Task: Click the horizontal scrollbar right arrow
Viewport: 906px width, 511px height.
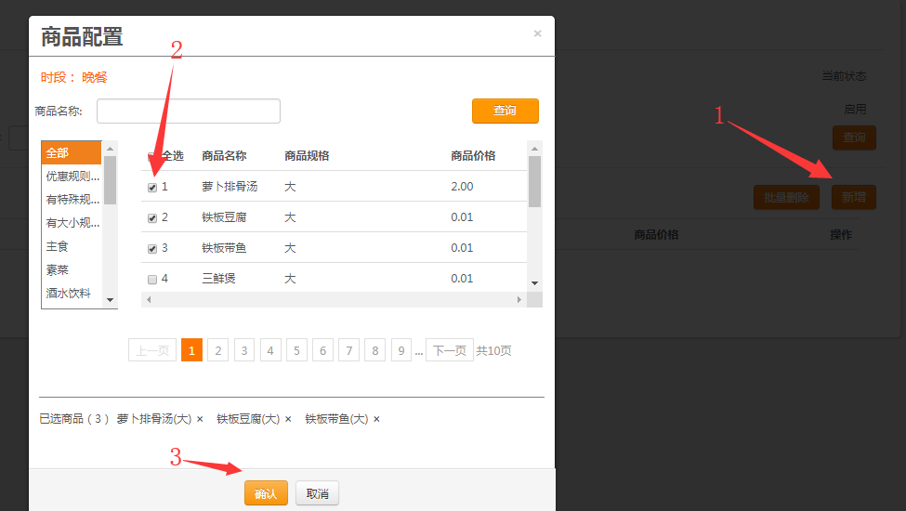Action: coord(519,300)
